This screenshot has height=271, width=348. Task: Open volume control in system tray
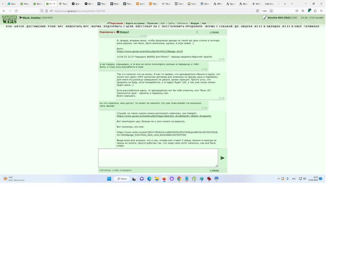click(x=304, y=179)
